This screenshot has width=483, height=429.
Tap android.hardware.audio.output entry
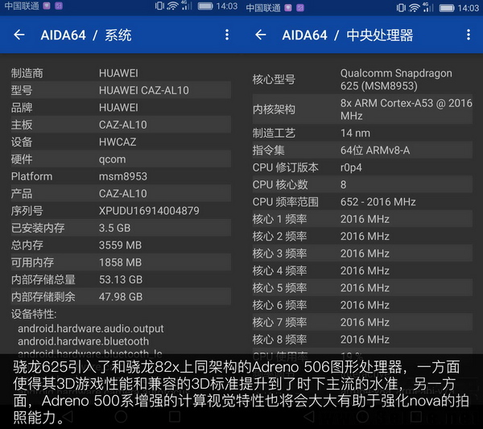pos(90,328)
